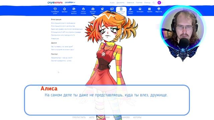Open the Помощь top menu item

147,3
